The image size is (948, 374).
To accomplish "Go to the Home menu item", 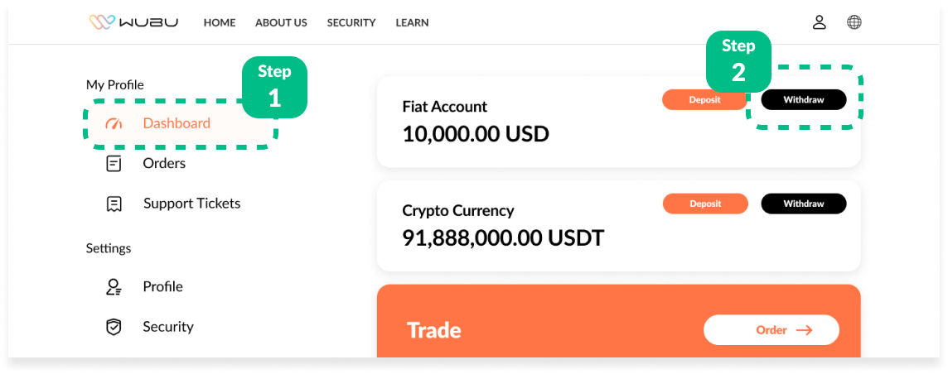I will (220, 22).
